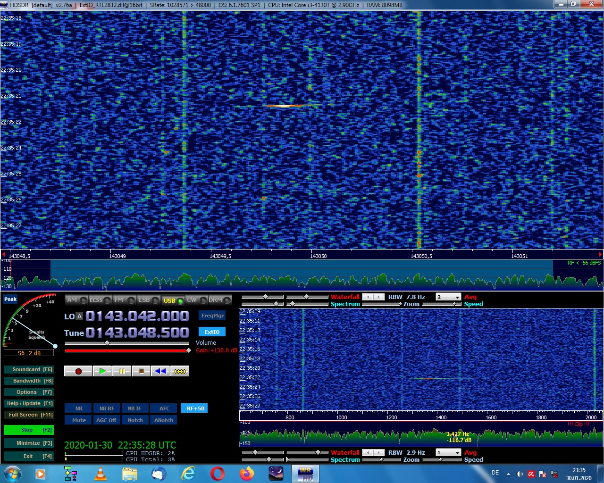Select LSB demodulation mode
604x483 pixels.
(149, 300)
